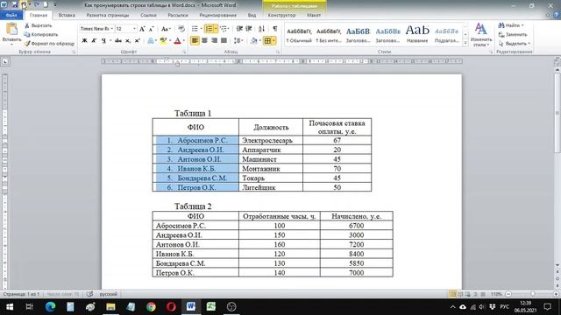Open shading paint bucket
561x315 pixels.
pos(253,40)
